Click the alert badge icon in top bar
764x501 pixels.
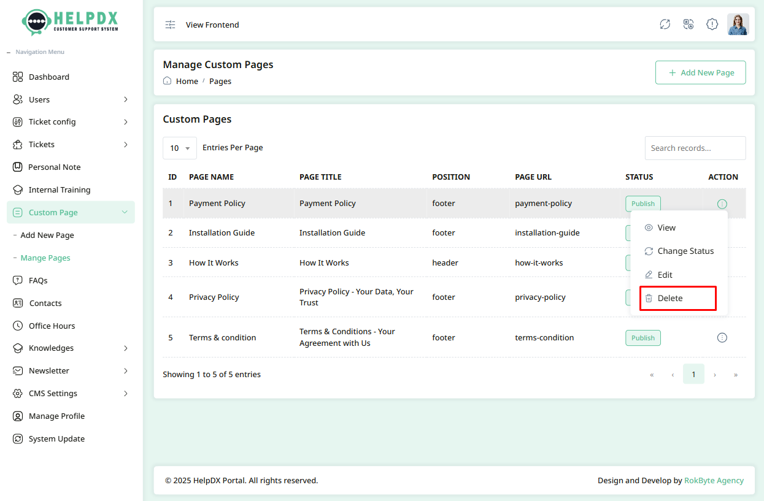712,25
